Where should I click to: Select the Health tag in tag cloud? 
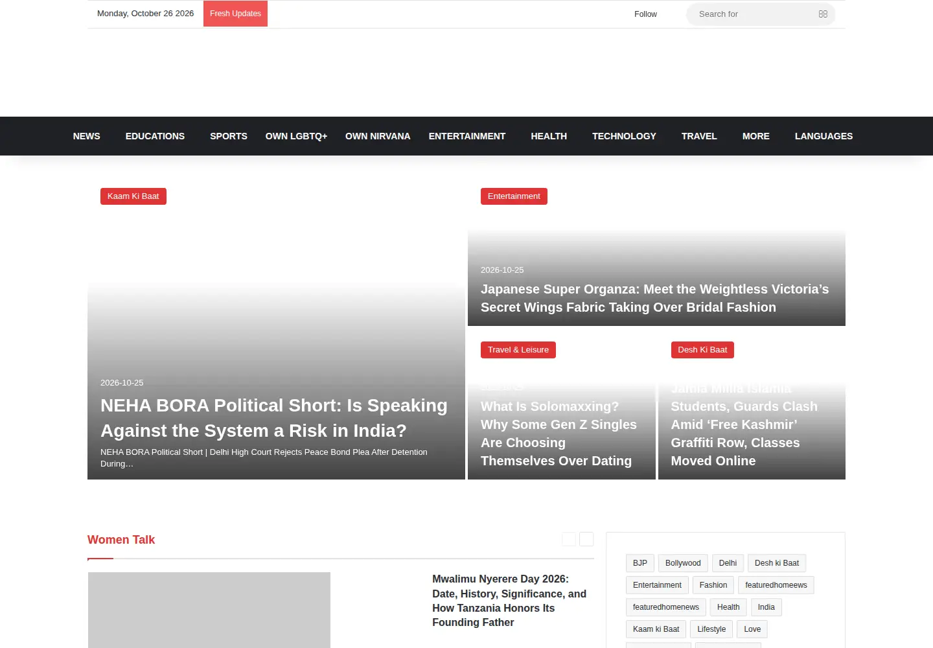[x=728, y=607]
